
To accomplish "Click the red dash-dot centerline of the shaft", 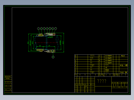I will click(46, 43).
